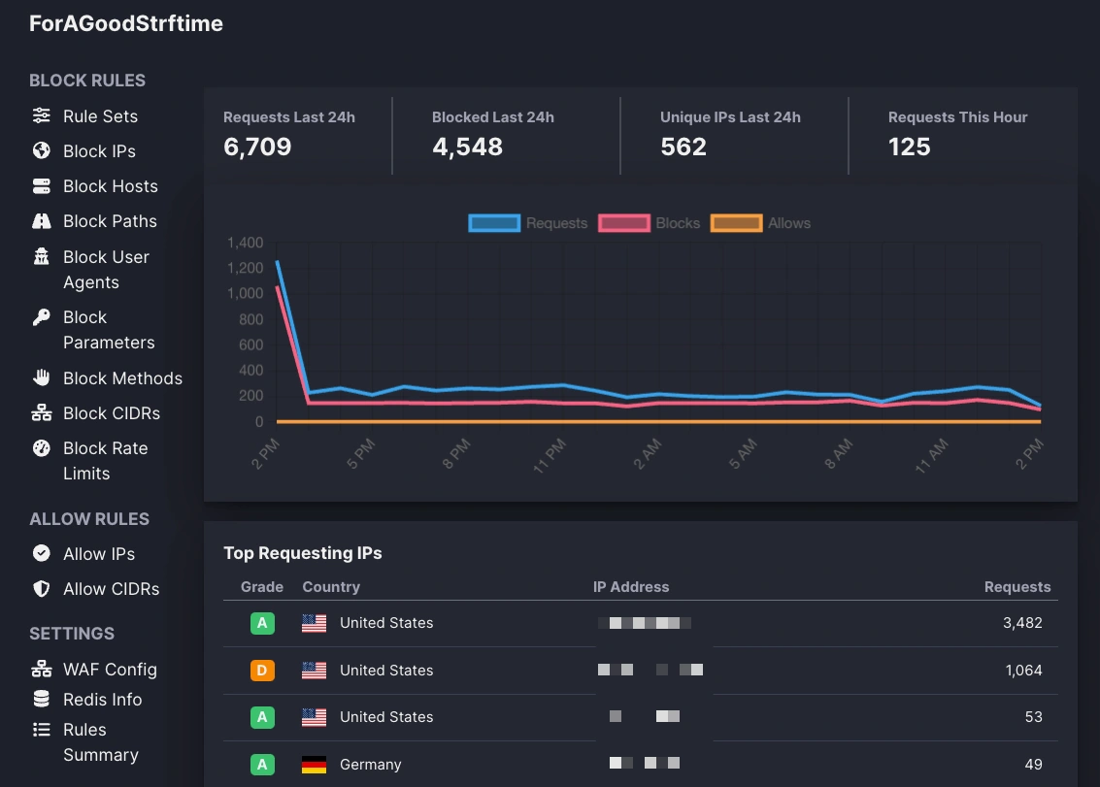Viewport: 1100px width, 787px height.
Task: Click the redacted IP address with 3,482 requests
Action: [645, 623]
